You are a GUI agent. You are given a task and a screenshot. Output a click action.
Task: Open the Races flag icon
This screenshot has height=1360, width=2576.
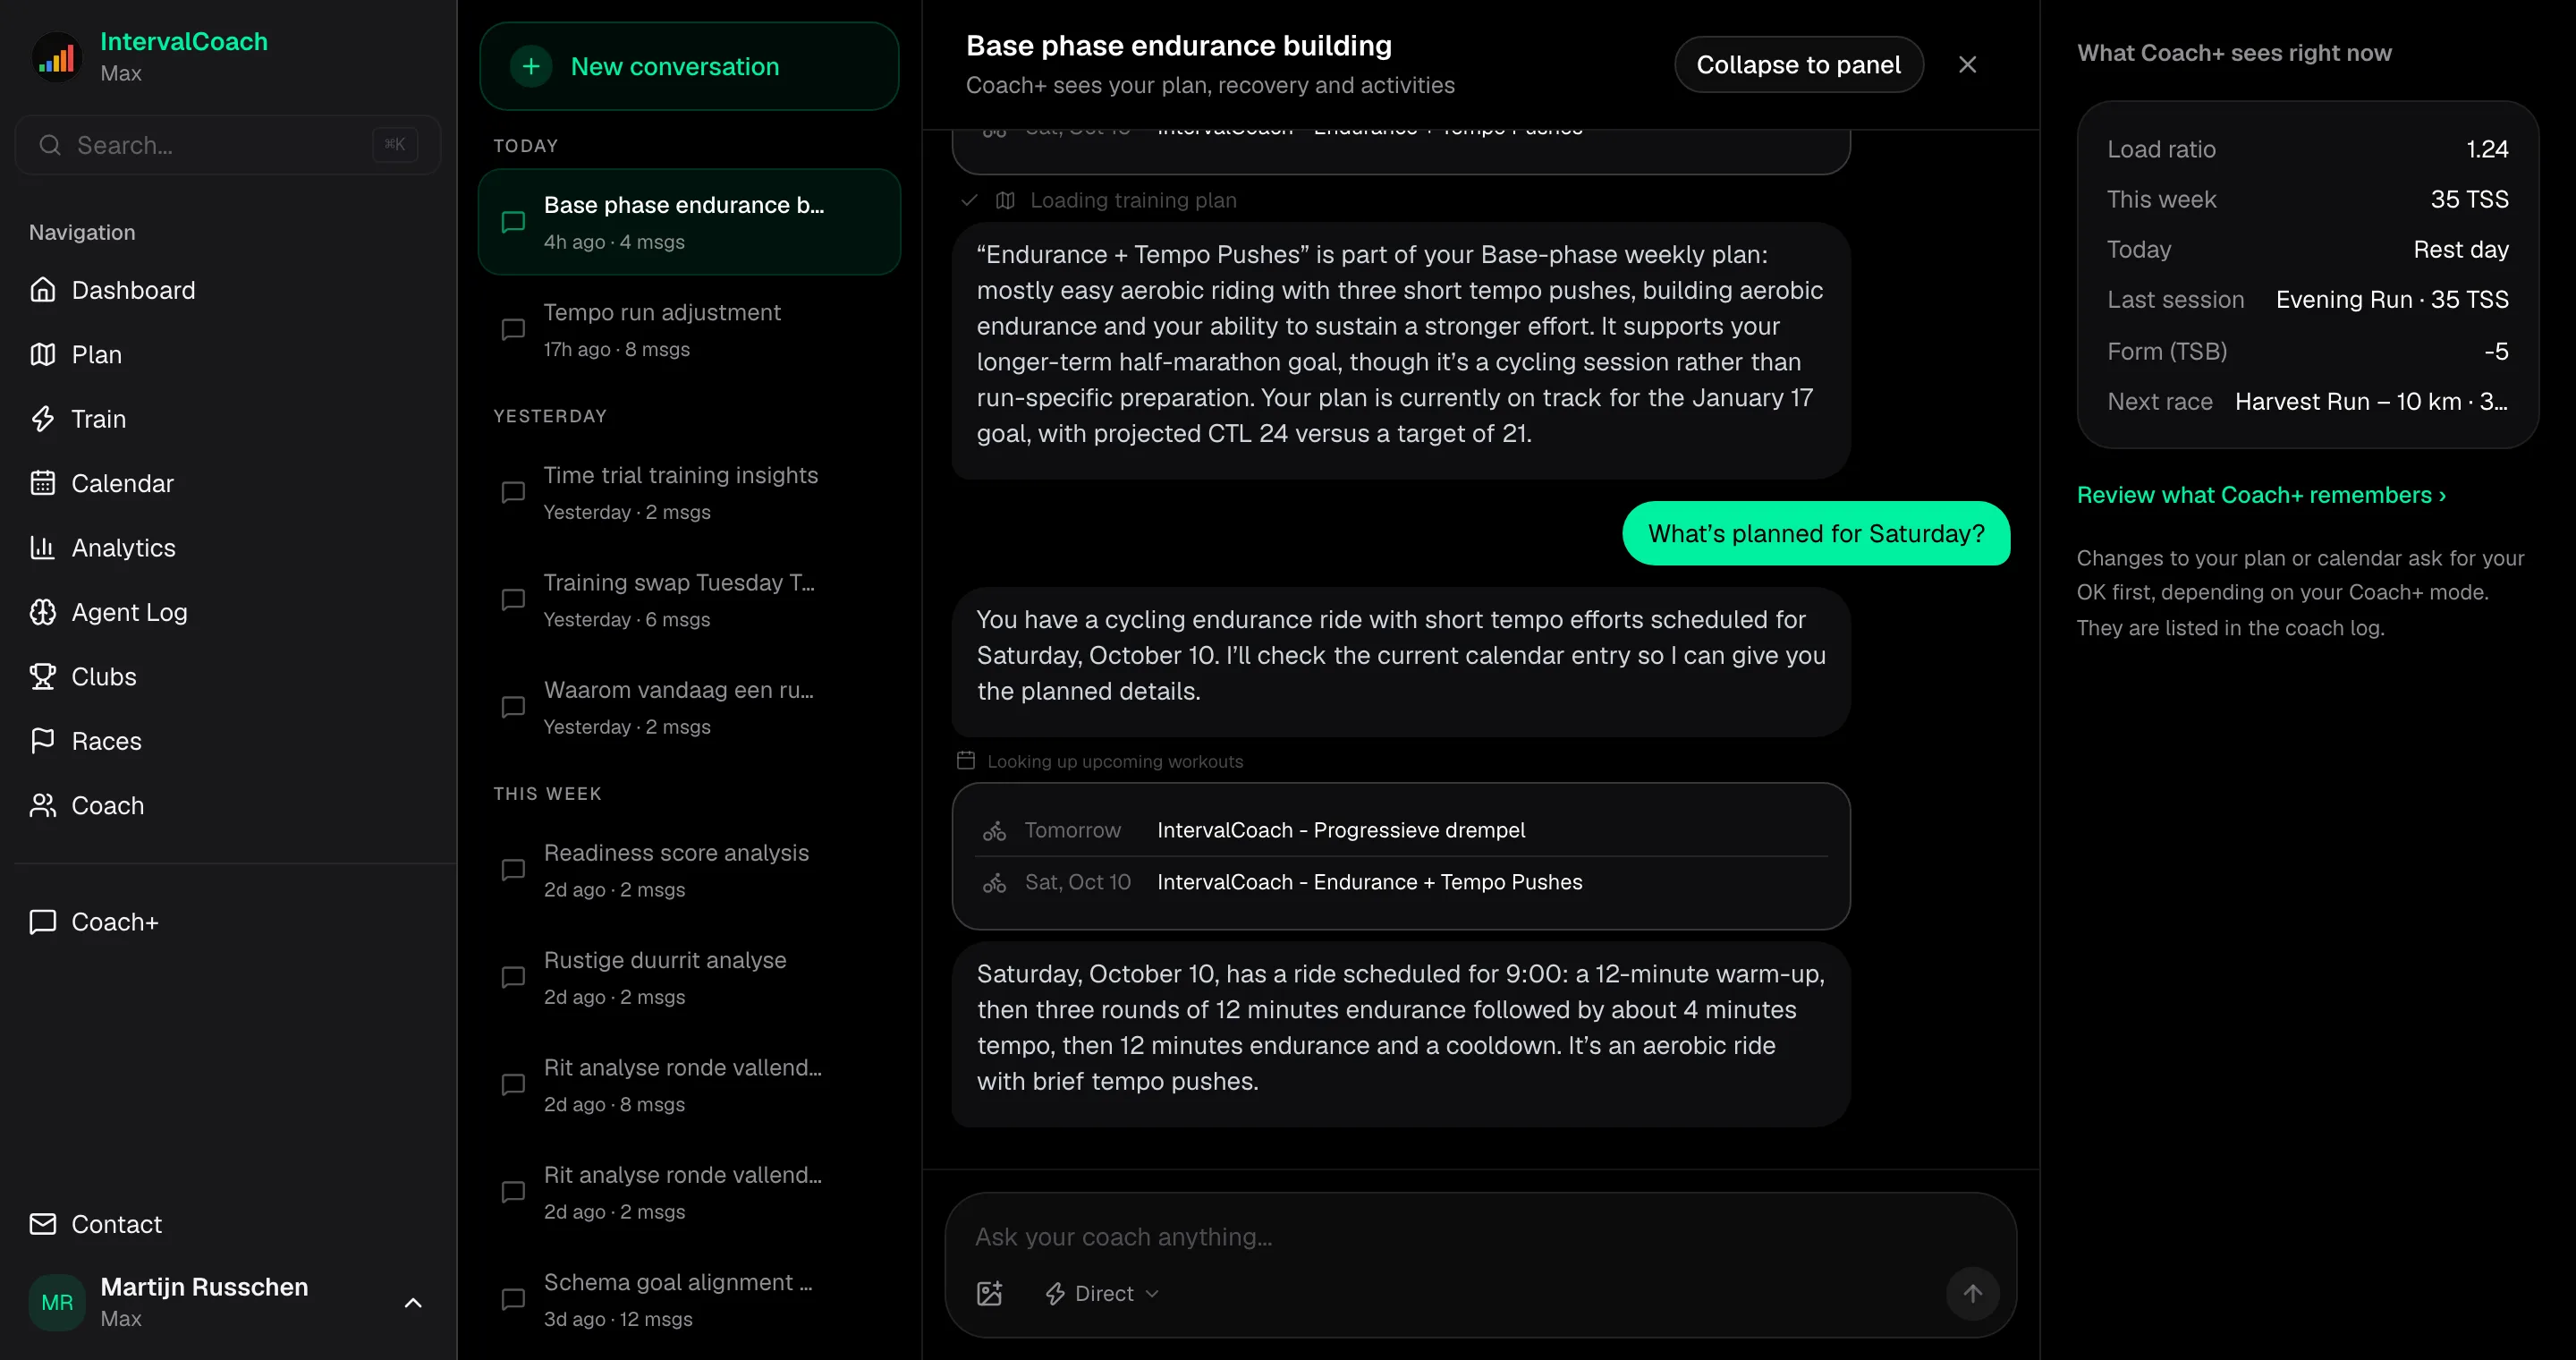43,741
